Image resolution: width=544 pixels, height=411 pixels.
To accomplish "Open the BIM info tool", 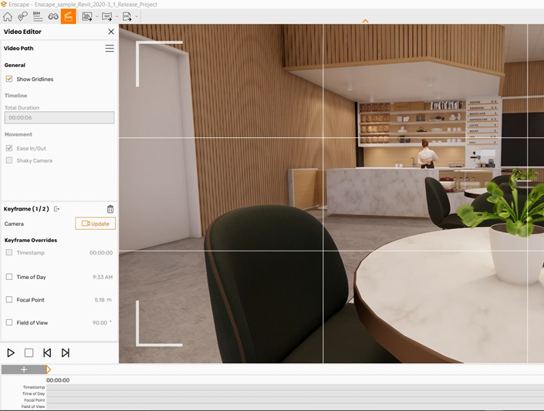I will click(x=37, y=16).
